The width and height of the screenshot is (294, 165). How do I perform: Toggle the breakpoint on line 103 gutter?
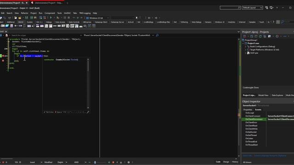[3, 56]
